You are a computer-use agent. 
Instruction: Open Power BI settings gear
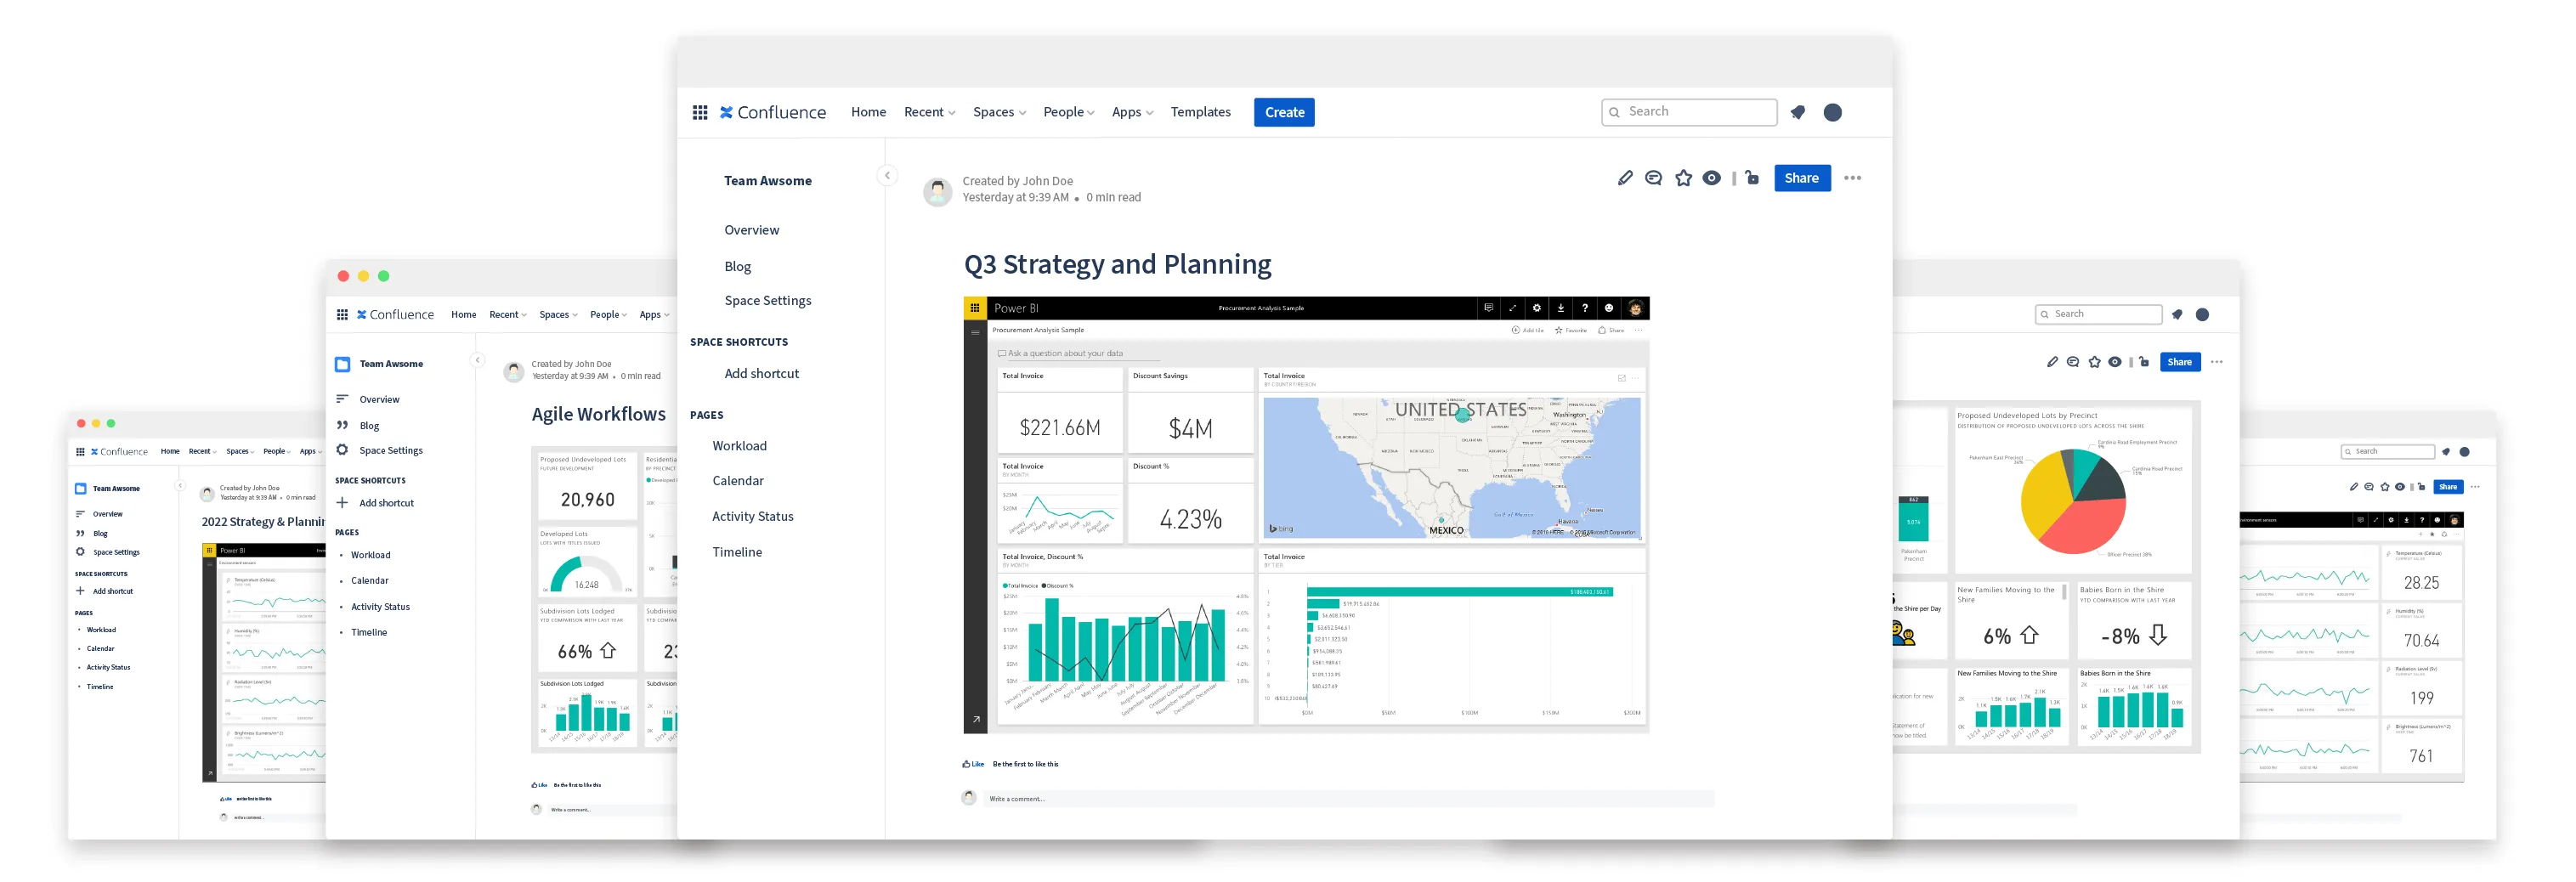1536,308
